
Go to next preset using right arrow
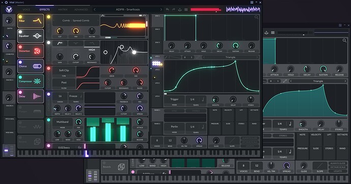[161, 10]
